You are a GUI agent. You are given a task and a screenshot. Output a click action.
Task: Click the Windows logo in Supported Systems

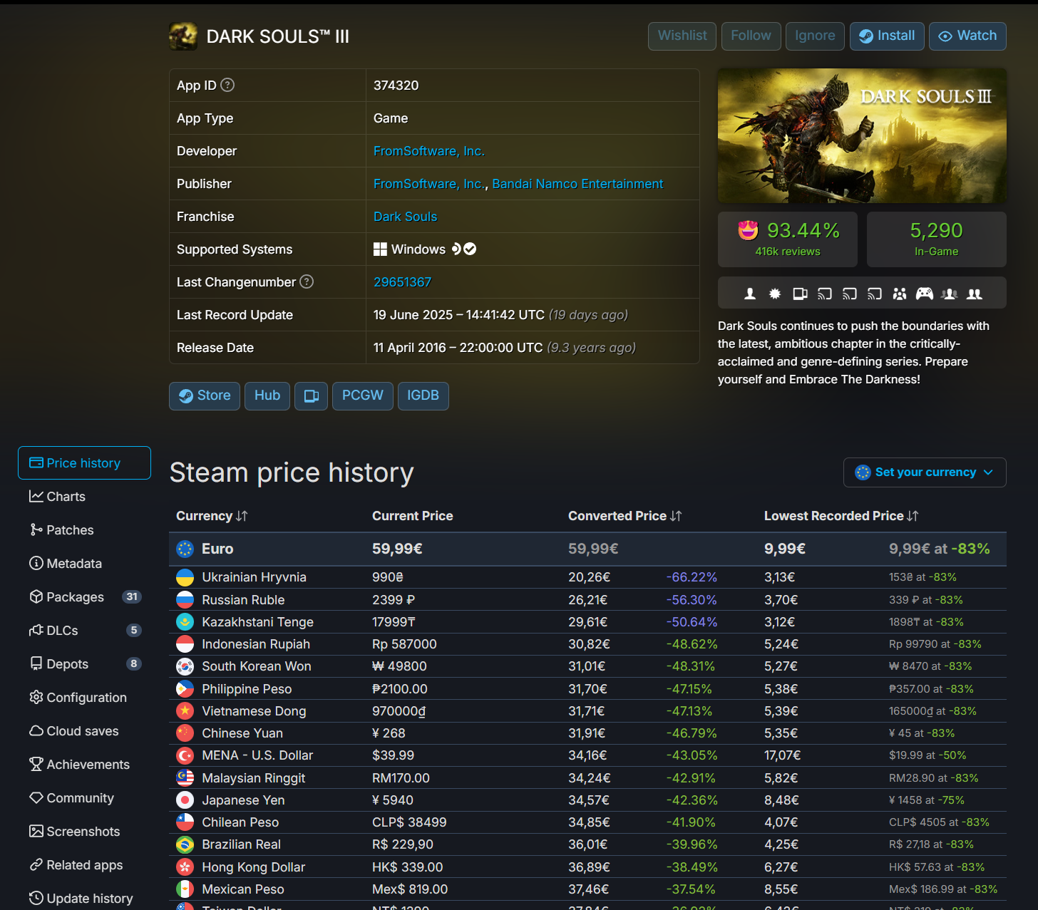[380, 249]
